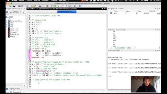Click the linspace function call in code
This screenshot has width=167, height=94.
click(x=40, y=71)
